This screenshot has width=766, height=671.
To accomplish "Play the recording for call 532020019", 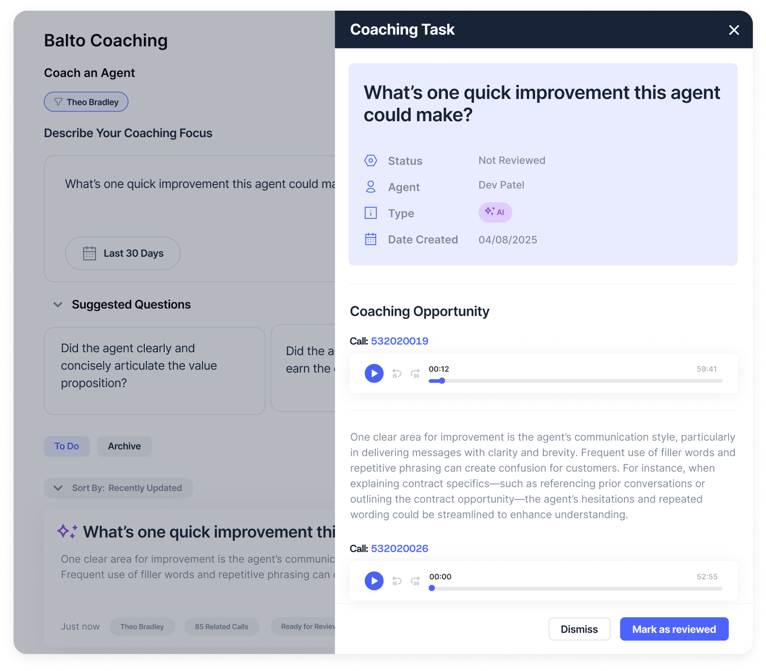I will point(373,373).
